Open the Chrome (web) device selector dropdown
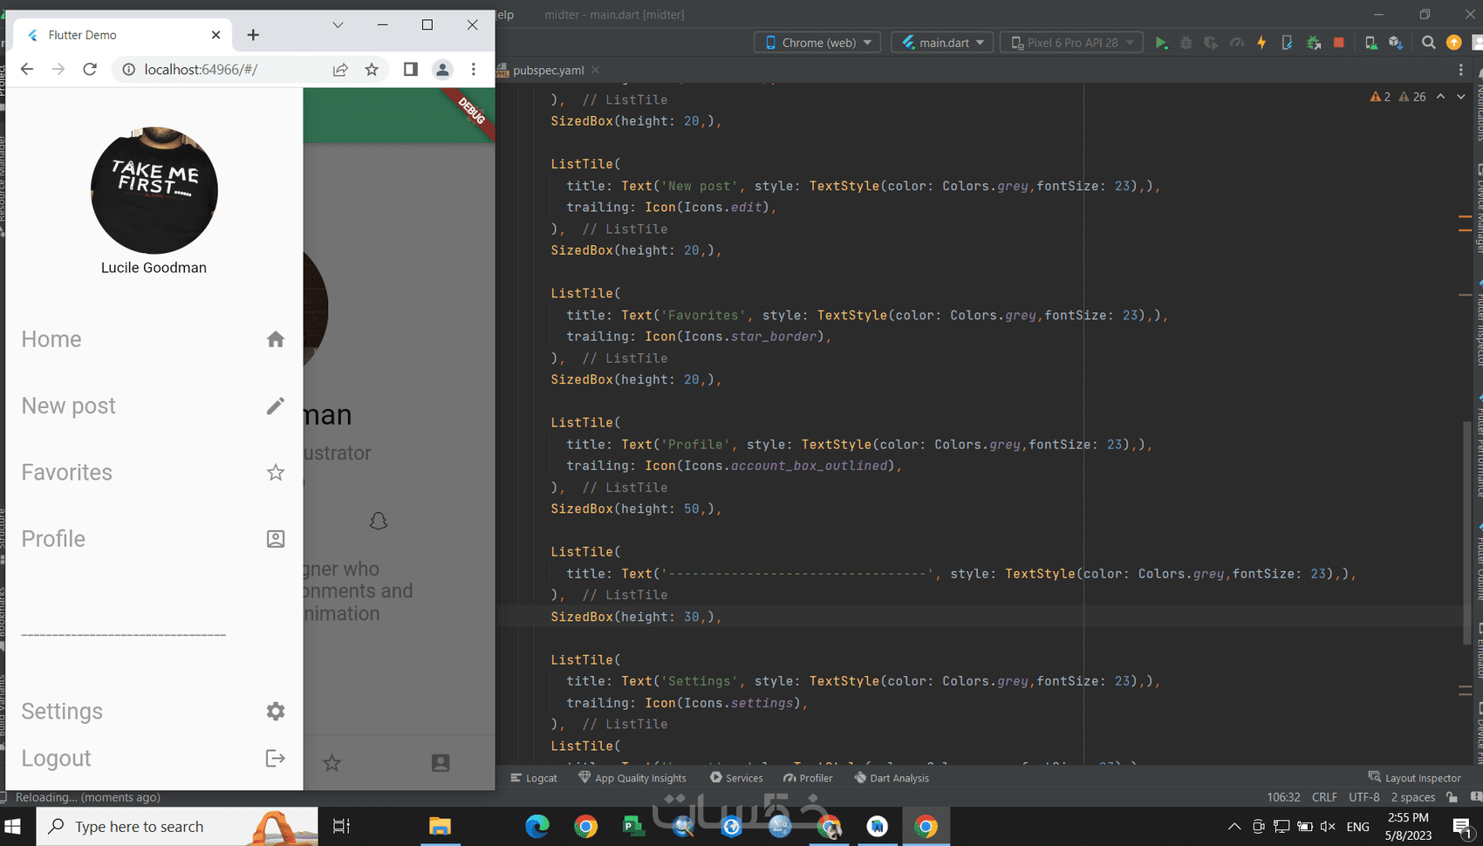The image size is (1483, 846). (817, 43)
